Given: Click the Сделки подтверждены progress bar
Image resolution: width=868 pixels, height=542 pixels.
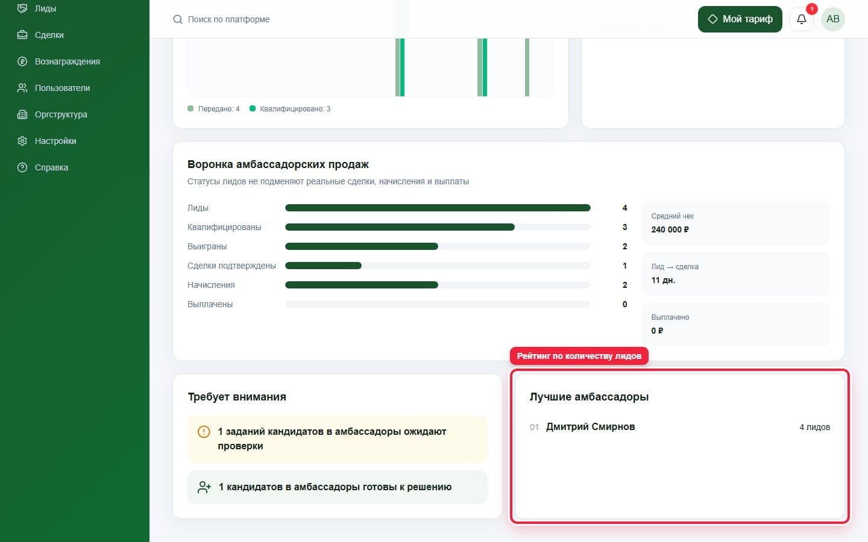Looking at the screenshot, I should click(x=438, y=266).
